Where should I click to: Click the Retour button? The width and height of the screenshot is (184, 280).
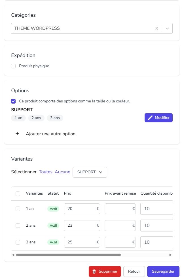click(x=134, y=271)
